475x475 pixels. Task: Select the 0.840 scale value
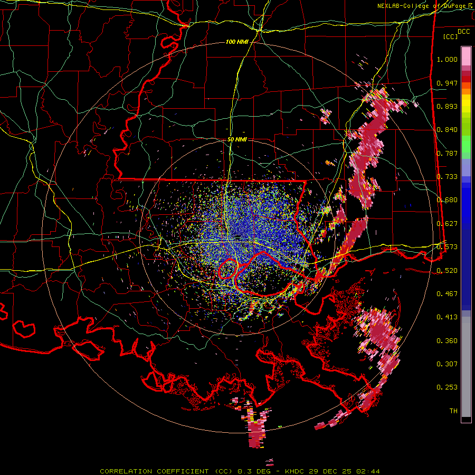447,130
